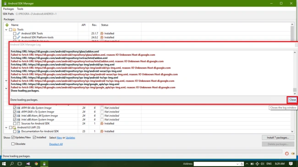Click the system image icon for ARM 64 v8a
This screenshot has height=167, width=298.
pyautogui.click(x=19, y=108)
